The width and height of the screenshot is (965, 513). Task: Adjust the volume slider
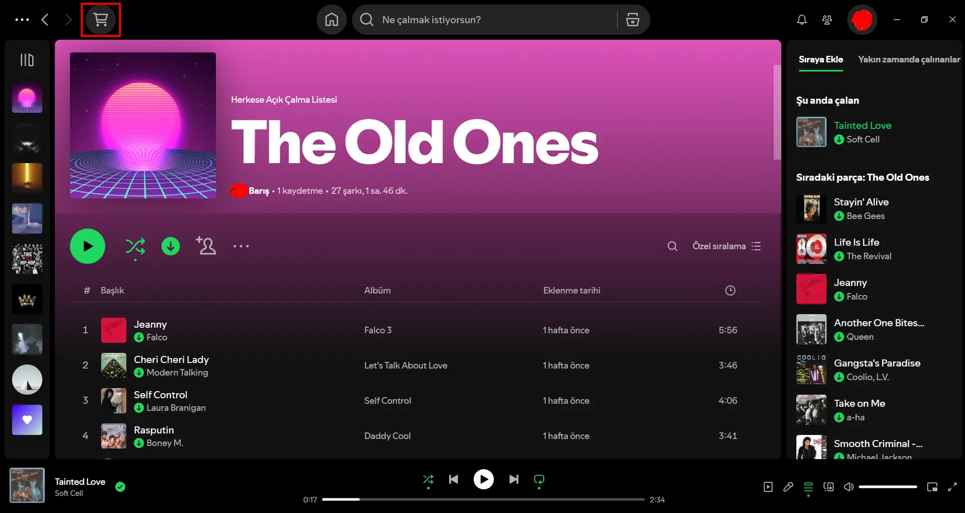(x=888, y=487)
